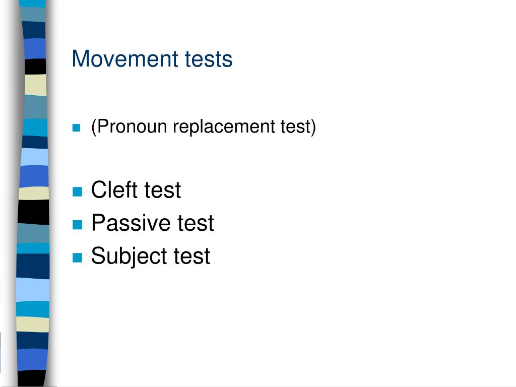Click the bullet square before 'Passive test'
This screenshot has width=516, height=387.
point(77,224)
